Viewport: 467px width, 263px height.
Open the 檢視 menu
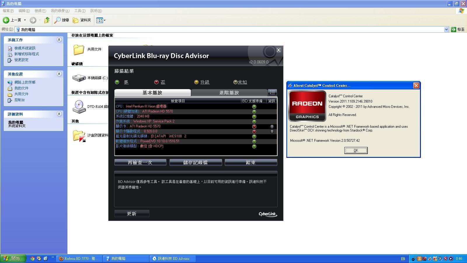[40, 11]
